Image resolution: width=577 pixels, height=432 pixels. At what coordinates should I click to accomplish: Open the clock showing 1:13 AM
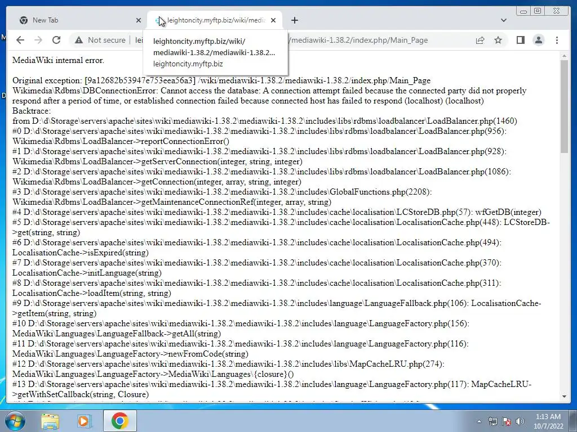(548, 421)
